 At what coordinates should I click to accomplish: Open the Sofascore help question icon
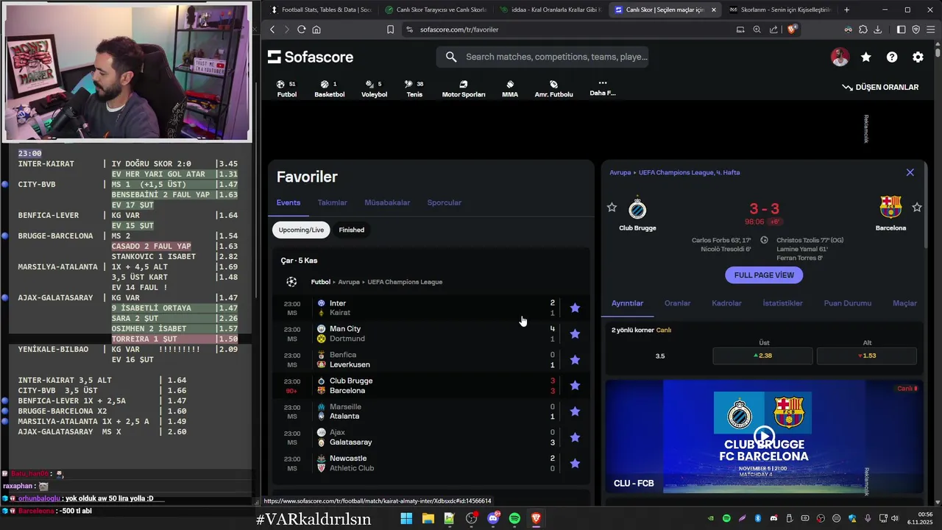pyautogui.click(x=892, y=57)
